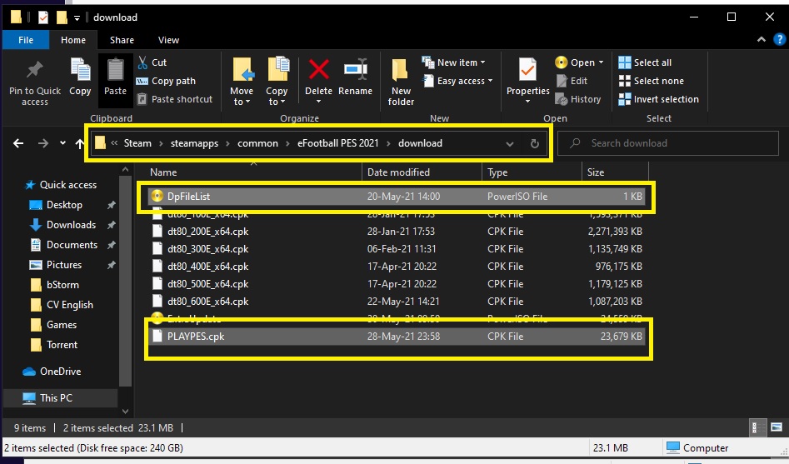The image size is (789, 464).
Task: Open the recent locations dropdown arrow
Action: (62, 143)
